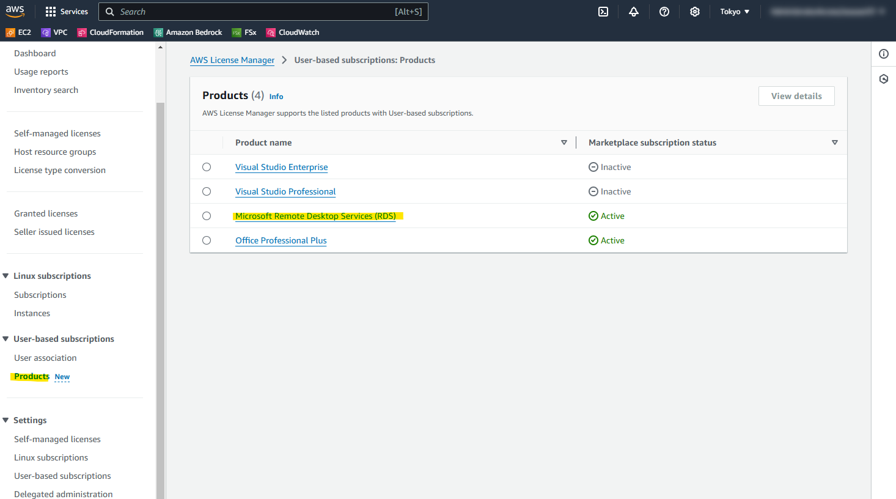Collapse User-based subscriptions section
The image size is (896, 499).
click(6, 339)
